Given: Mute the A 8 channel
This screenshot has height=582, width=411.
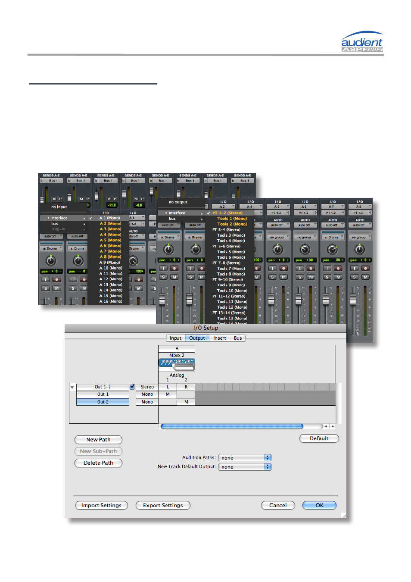Looking at the screenshot, I should (x=365, y=277).
